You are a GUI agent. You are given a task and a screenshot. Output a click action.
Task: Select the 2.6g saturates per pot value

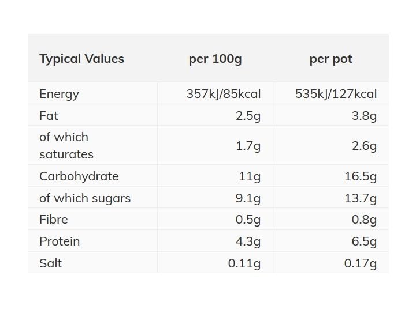(364, 146)
